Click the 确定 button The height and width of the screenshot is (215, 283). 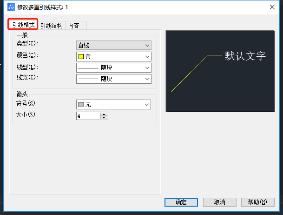click(x=181, y=202)
